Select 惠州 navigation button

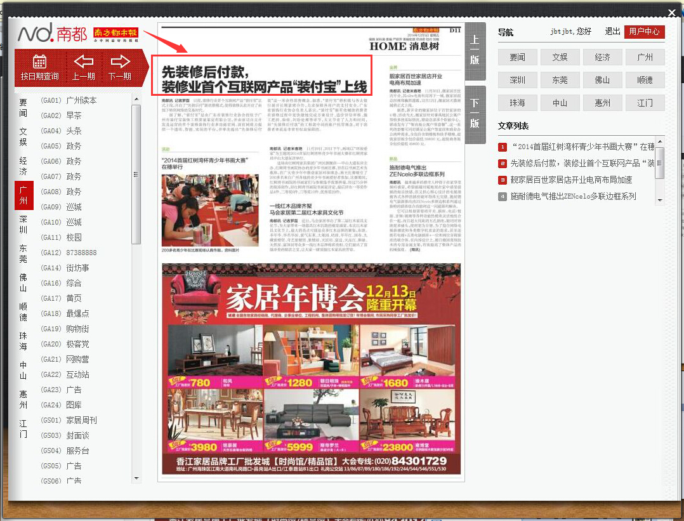(602, 103)
